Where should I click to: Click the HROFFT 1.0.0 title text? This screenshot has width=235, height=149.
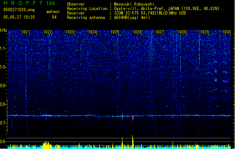coord(29,3)
